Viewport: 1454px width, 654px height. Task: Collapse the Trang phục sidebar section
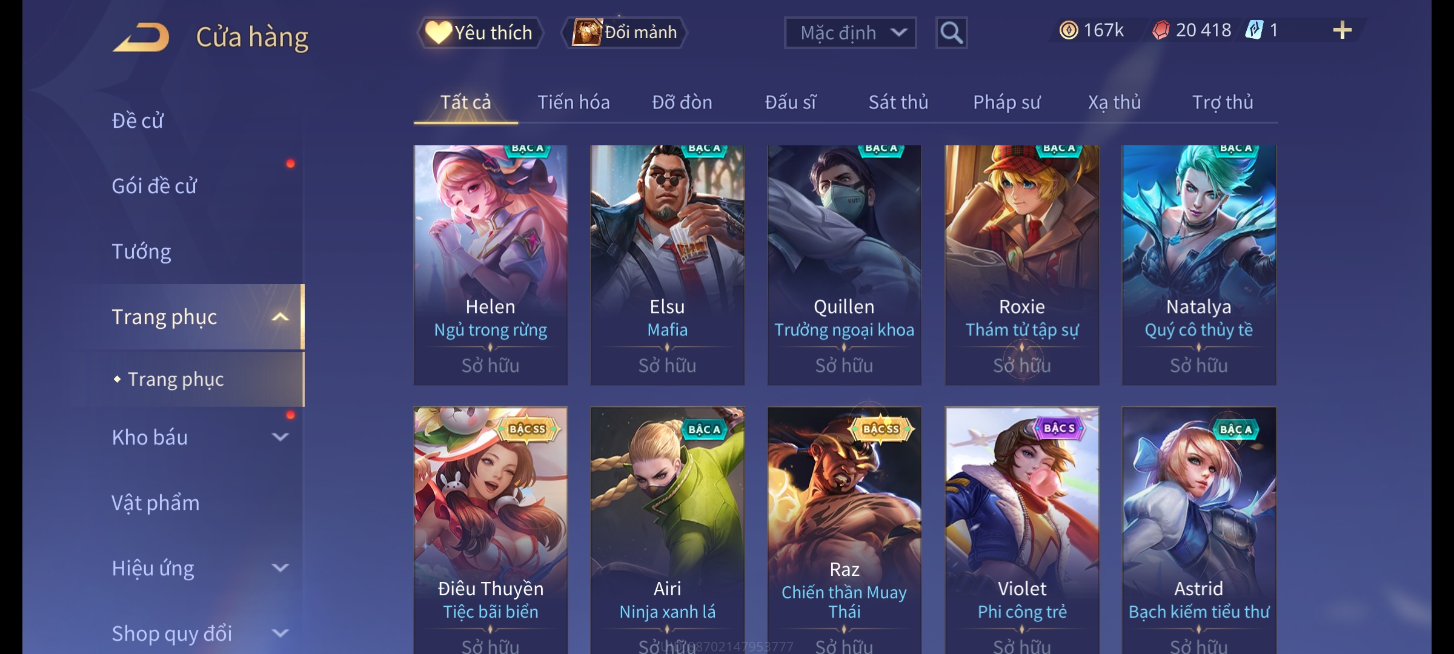coord(280,317)
